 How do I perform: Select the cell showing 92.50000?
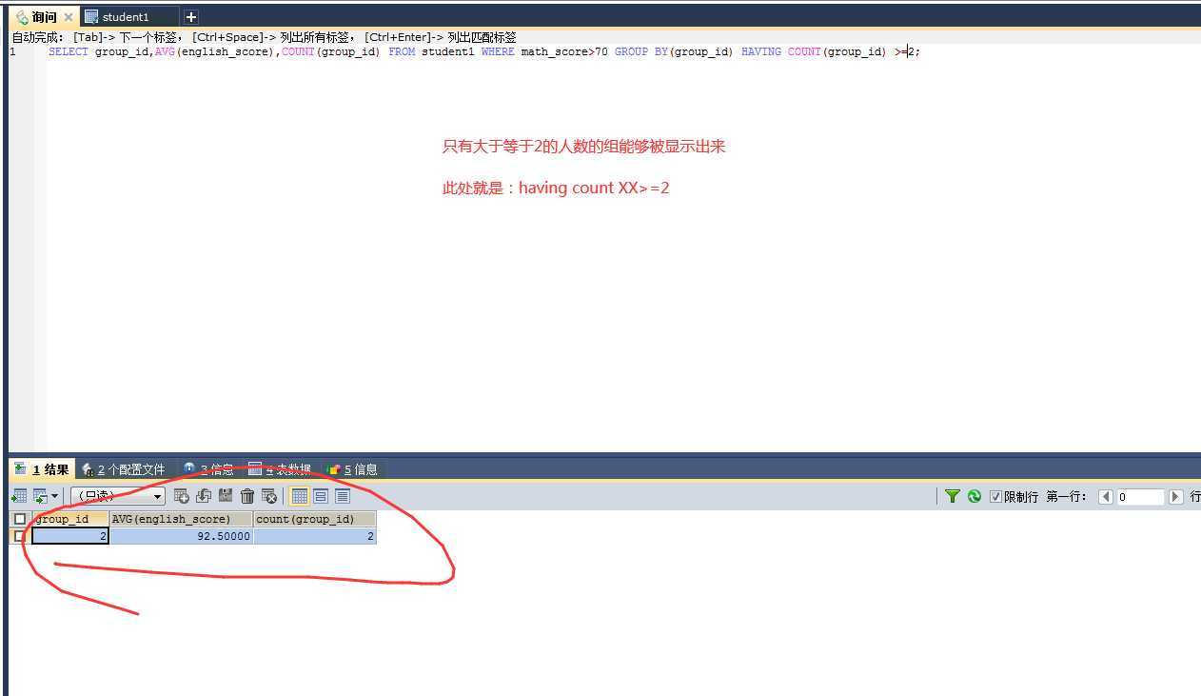click(181, 536)
